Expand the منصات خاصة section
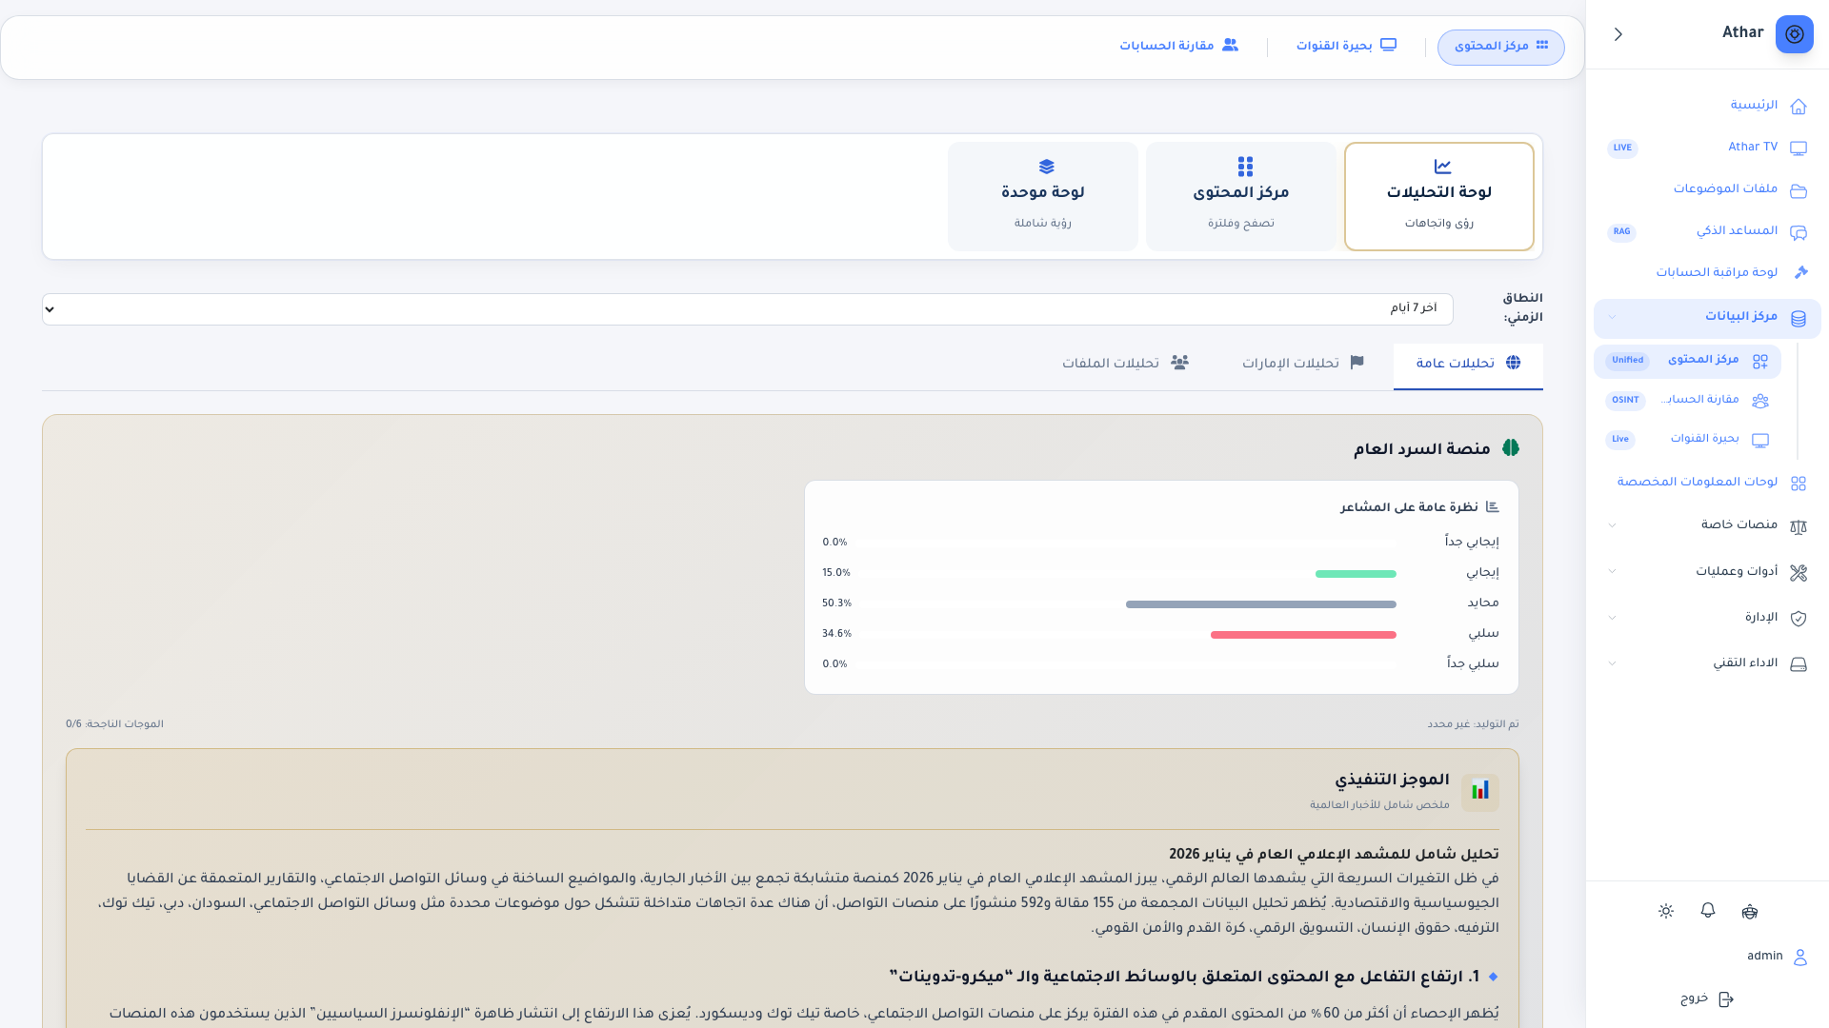The image size is (1829, 1028). click(x=1739, y=524)
